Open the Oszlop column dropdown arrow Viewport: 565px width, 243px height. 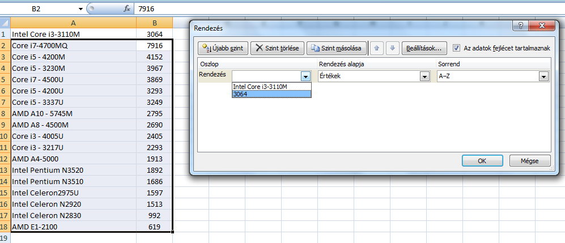[x=306, y=76]
